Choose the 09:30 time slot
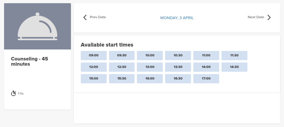Image resolution: width=284 pixels, height=127 pixels. tap(122, 55)
